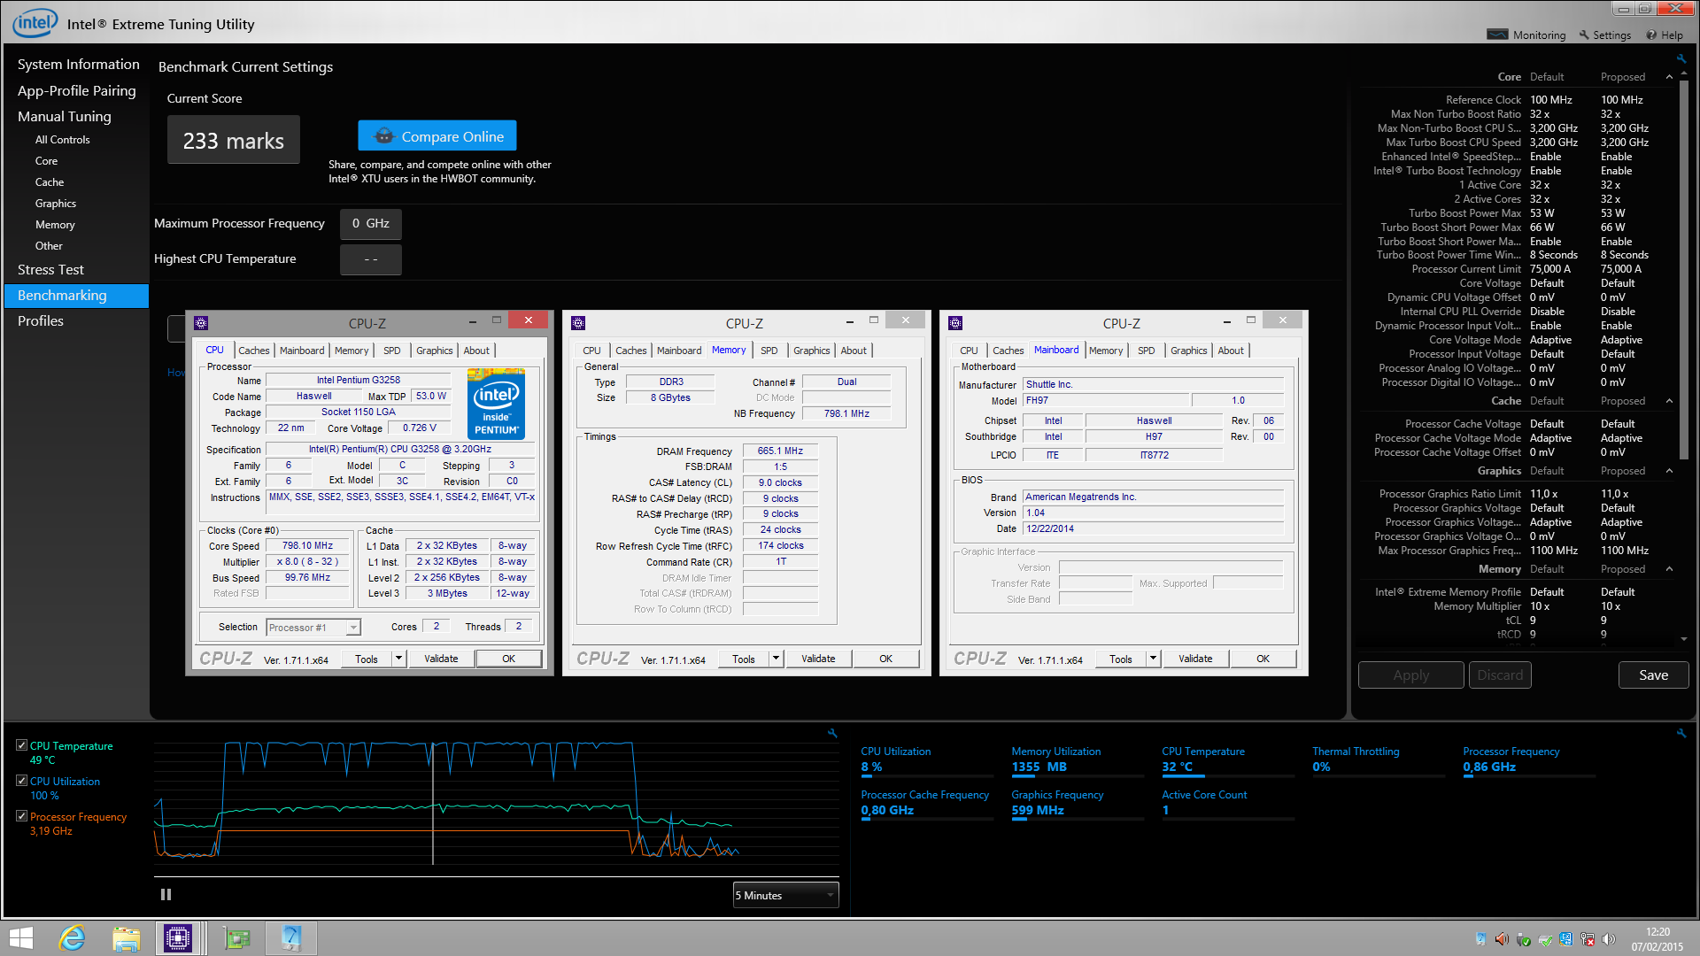Click the wrench icon above the monitoring graph

[832, 733]
